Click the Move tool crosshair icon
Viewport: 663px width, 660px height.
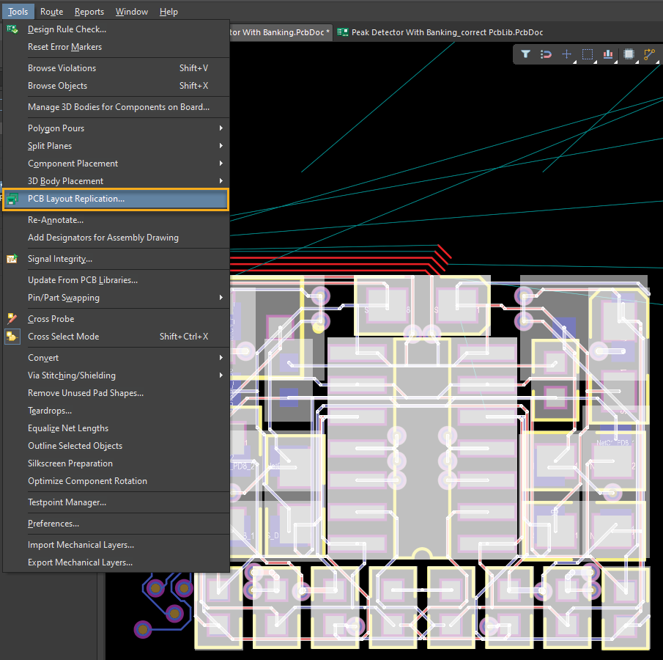point(566,54)
